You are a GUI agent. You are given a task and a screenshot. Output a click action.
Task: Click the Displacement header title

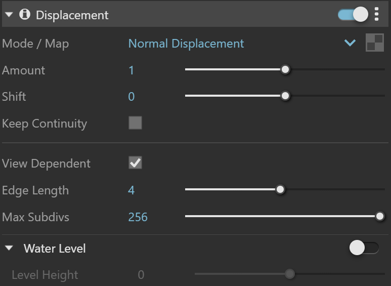click(x=72, y=15)
